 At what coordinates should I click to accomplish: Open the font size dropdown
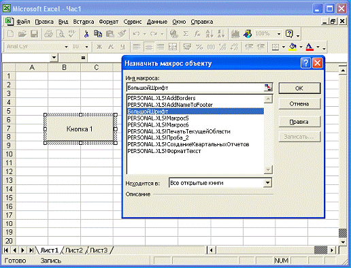[x=86, y=47]
